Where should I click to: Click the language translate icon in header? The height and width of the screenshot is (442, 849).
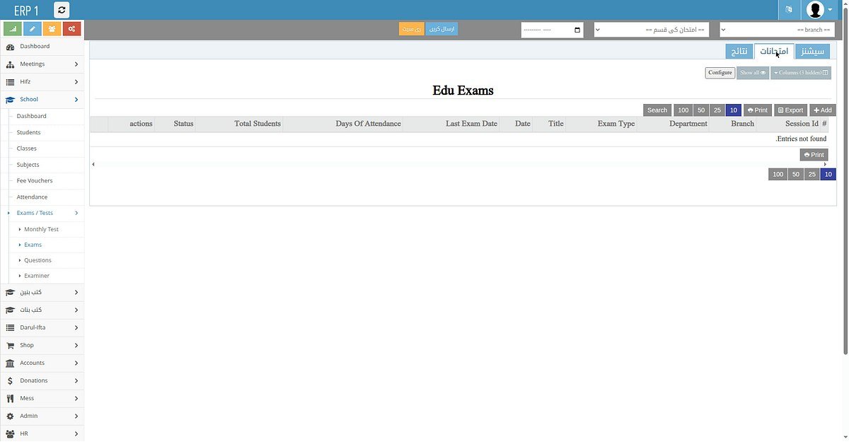tap(789, 10)
